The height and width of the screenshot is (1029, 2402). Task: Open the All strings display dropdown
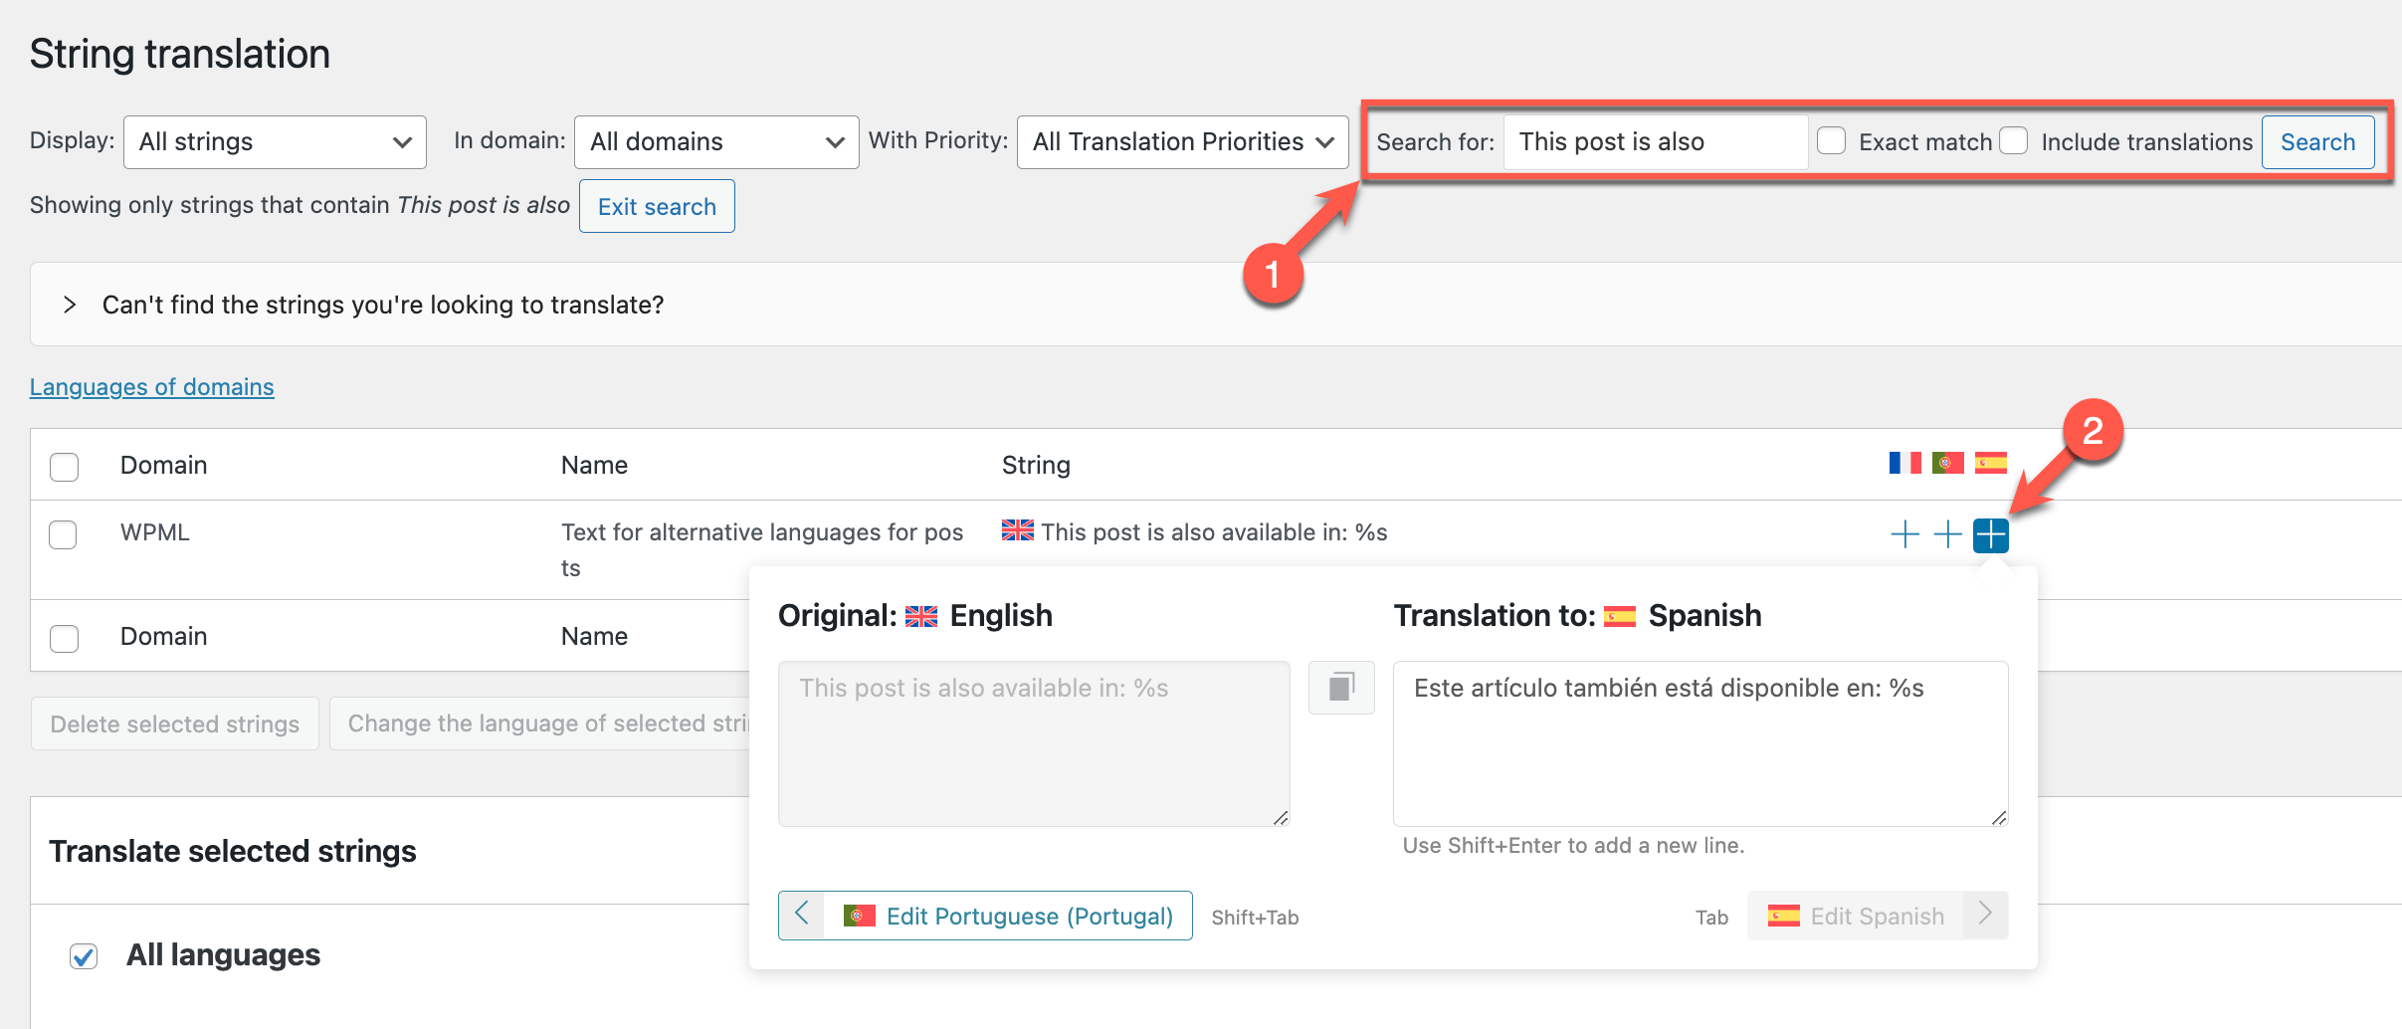click(x=275, y=142)
